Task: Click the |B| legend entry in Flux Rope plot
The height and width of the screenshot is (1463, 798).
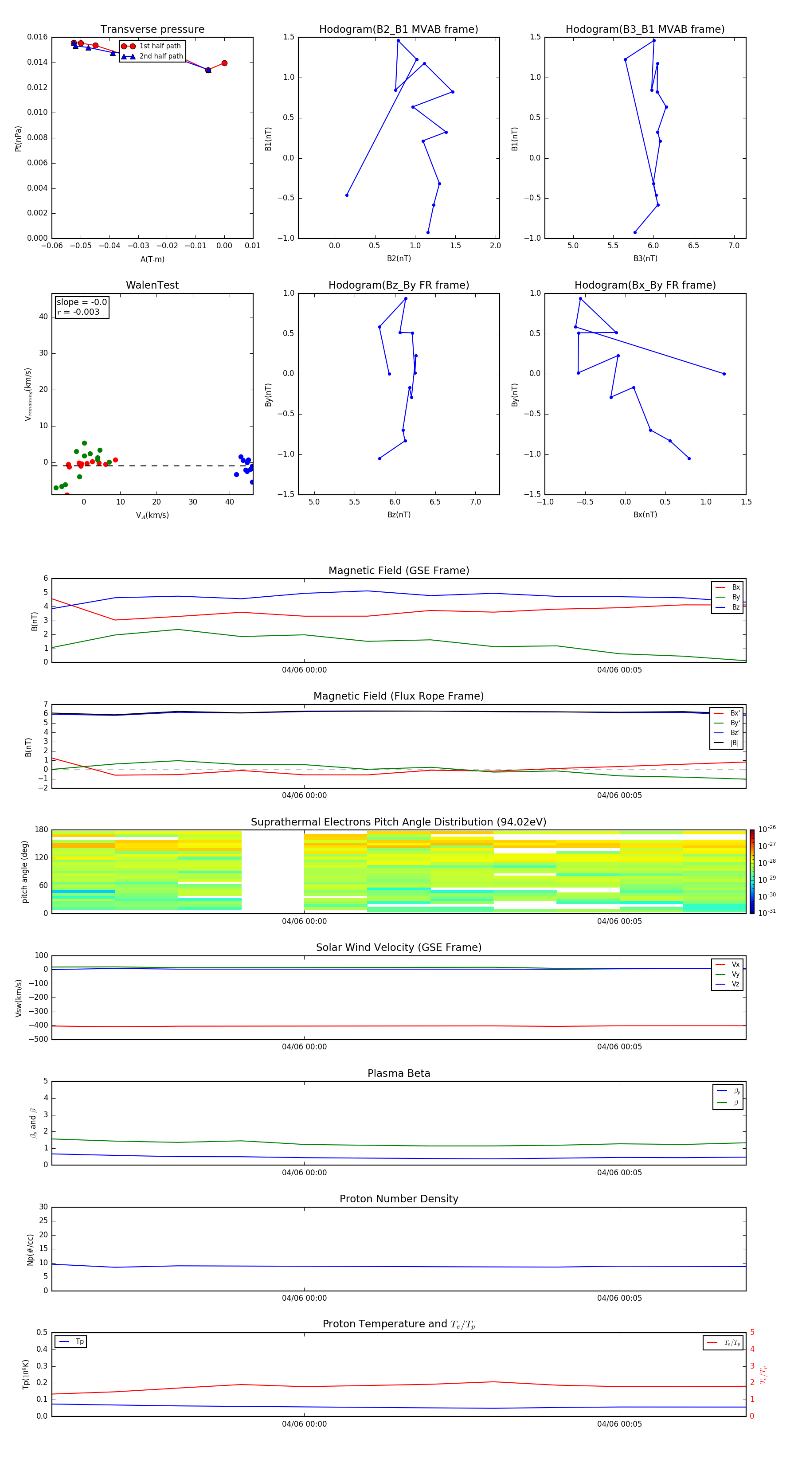Action: [727, 743]
